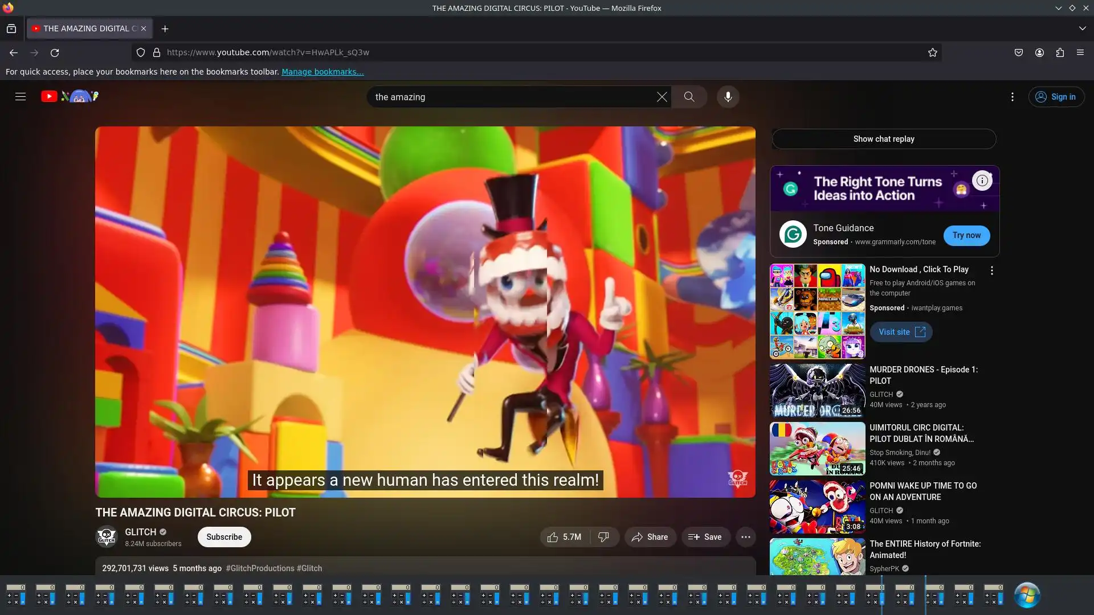The image size is (1094, 615).
Task: Subscribe to the GLITCH channel
Action: (224, 537)
